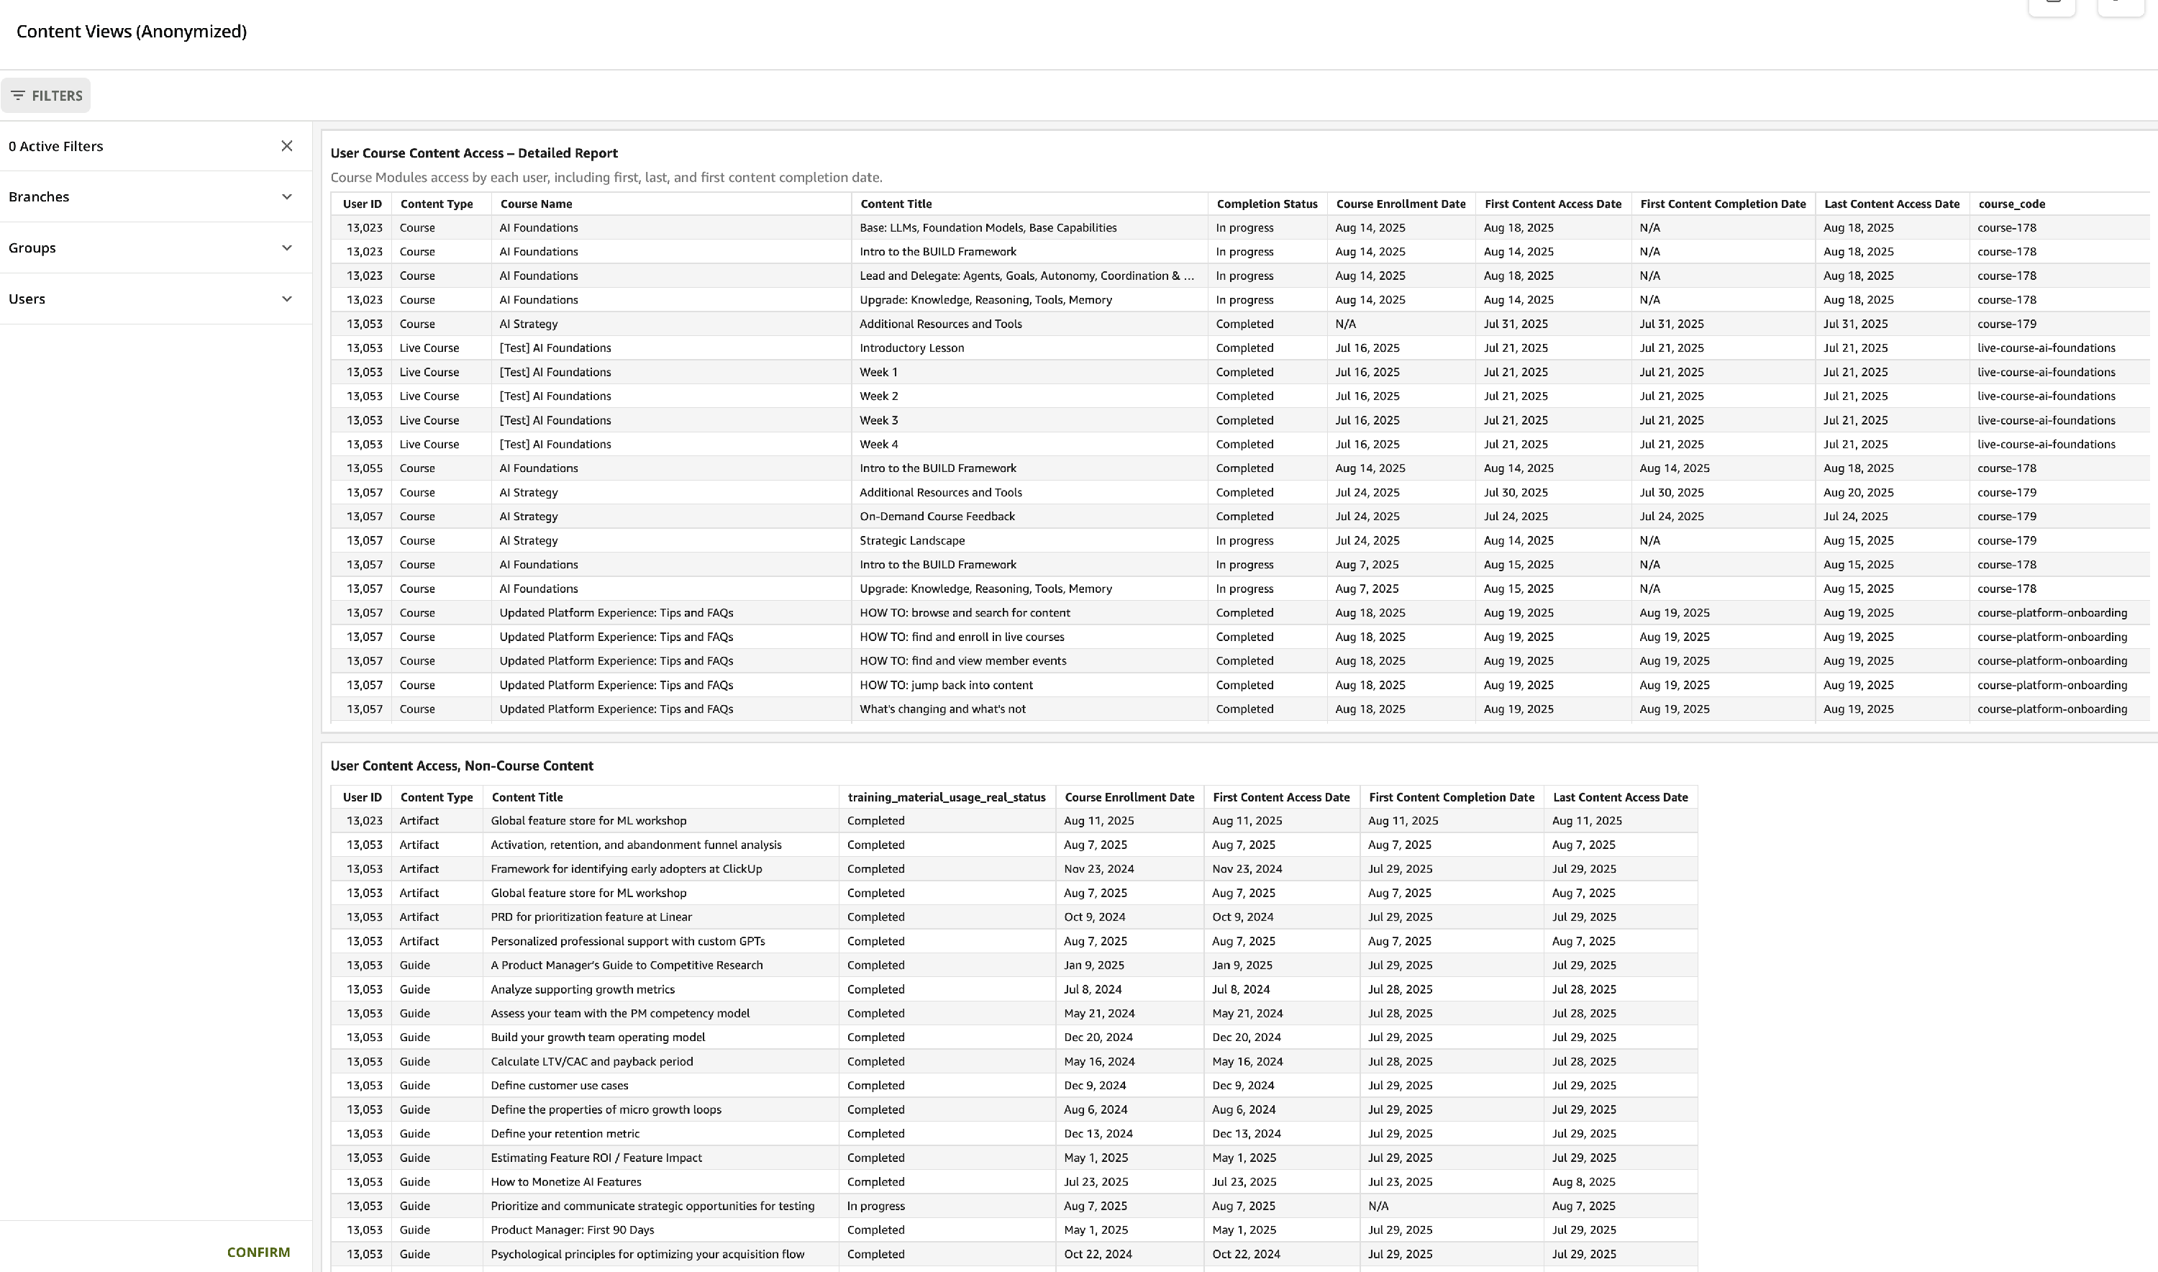
Task: Click the 'User Course Content Access – Detailed Report' title
Action: pyautogui.click(x=474, y=153)
